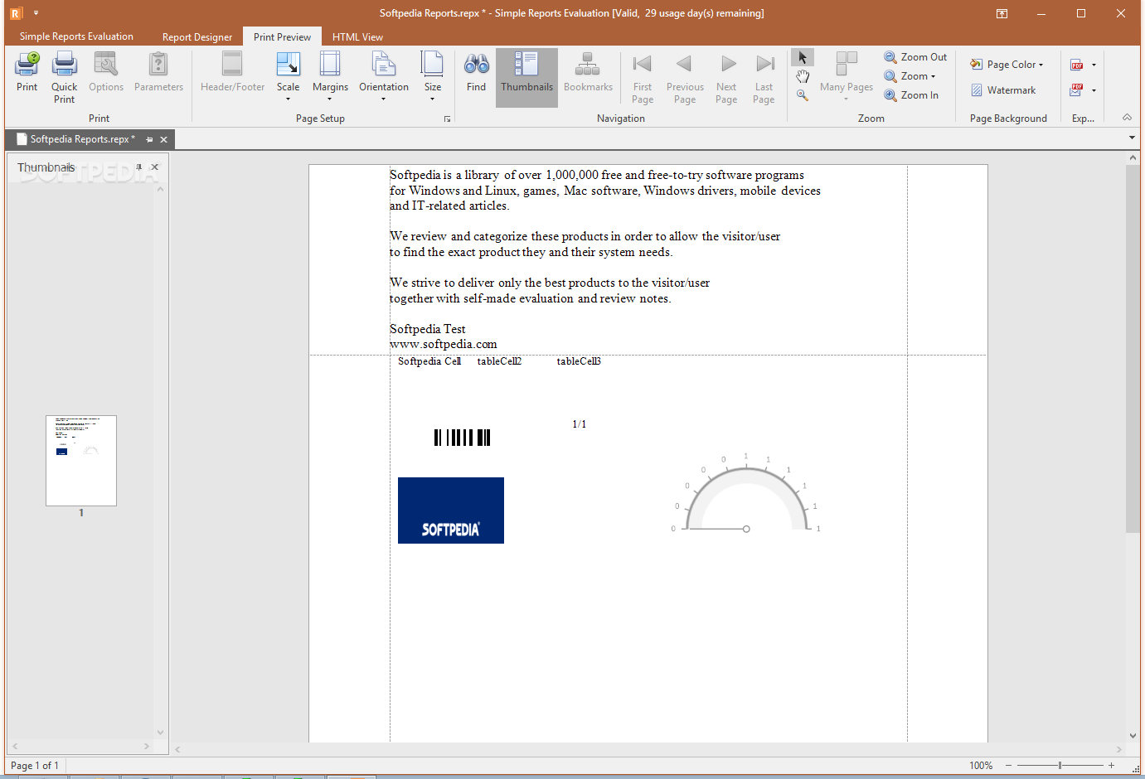Select the hand pan tool
The height and width of the screenshot is (779, 1145).
coord(802,76)
